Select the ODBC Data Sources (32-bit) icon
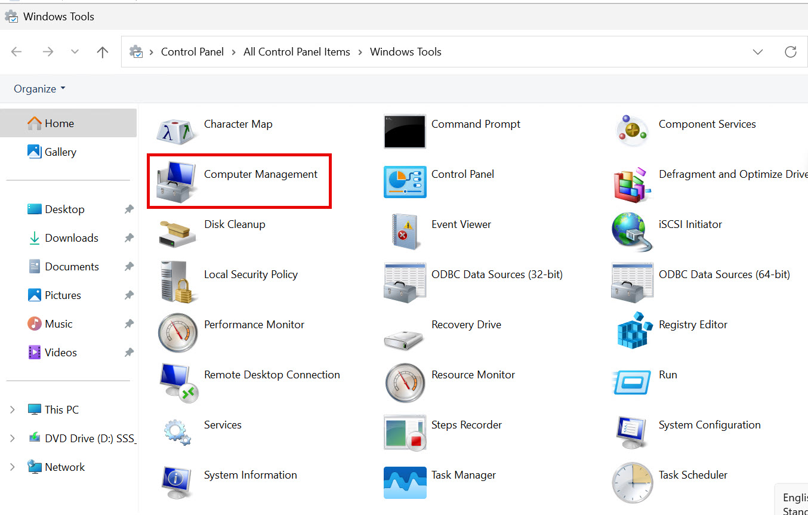 tap(405, 282)
